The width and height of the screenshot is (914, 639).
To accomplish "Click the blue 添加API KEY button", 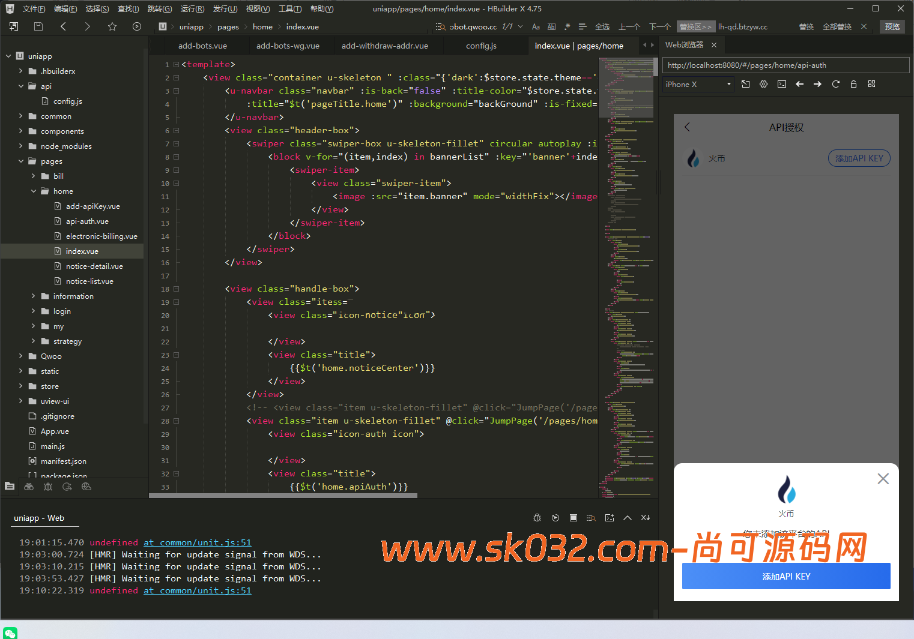I will click(785, 576).
